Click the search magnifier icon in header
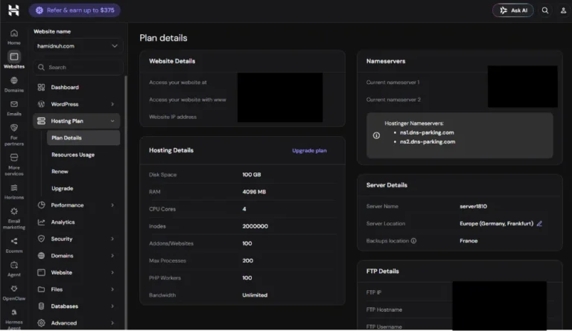The height and width of the screenshot is (331, 572). (545, 10)
